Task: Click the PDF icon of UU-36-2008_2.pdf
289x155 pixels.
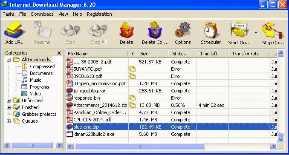Action: [69, 61]
